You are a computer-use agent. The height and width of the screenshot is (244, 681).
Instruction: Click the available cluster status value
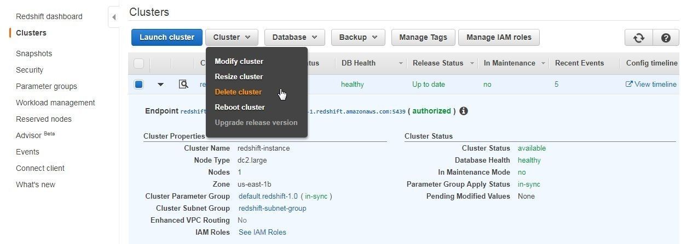532,148
